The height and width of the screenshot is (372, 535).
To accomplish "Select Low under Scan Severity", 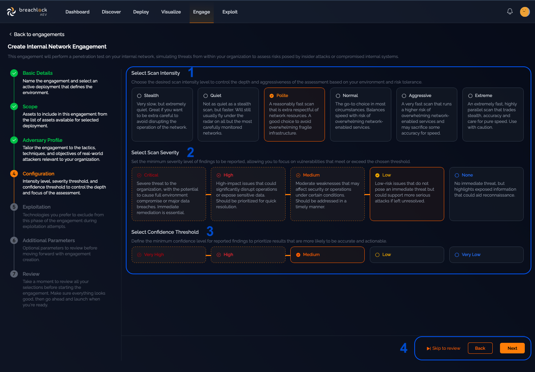I will point(407,194).
